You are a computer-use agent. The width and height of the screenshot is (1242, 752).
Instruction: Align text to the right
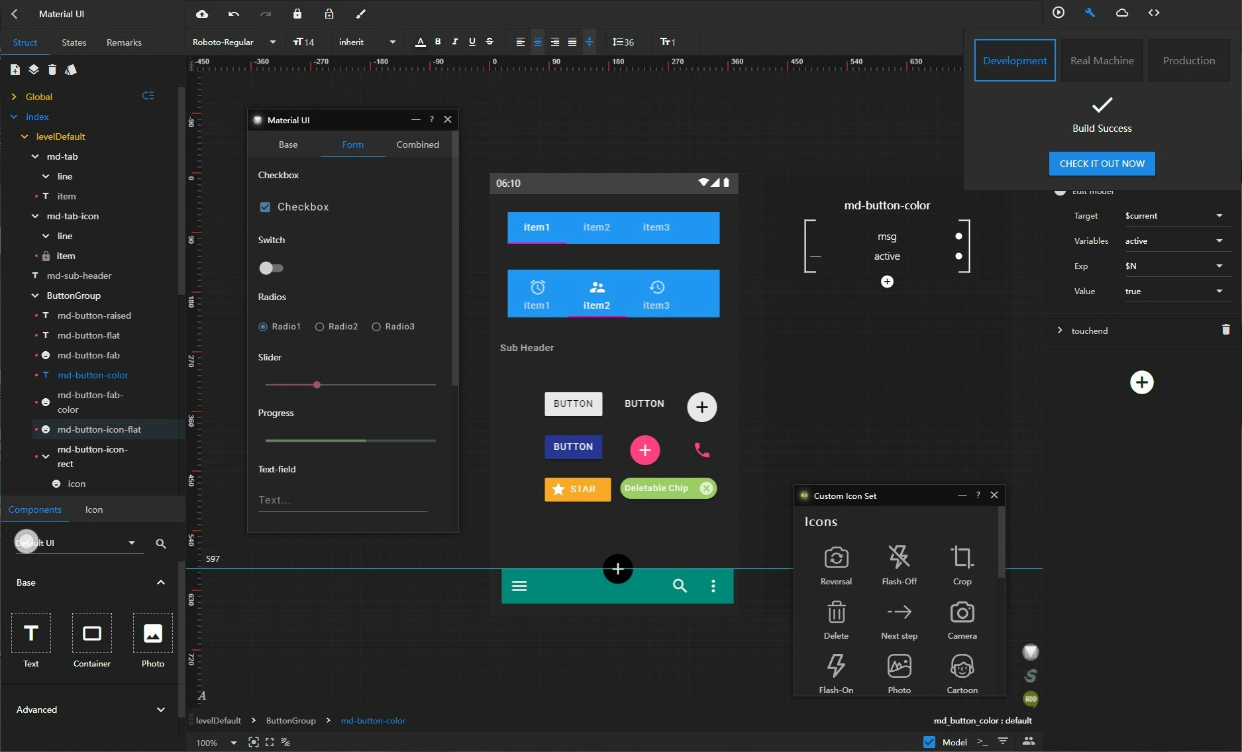(x=555, y=42)
